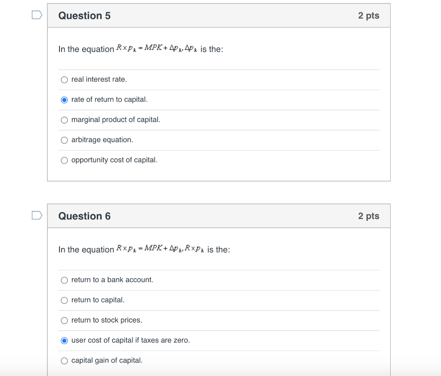Pick 'user cost of capital if taxes are zero'
441x376 pixels.
[x=64, y=340]
